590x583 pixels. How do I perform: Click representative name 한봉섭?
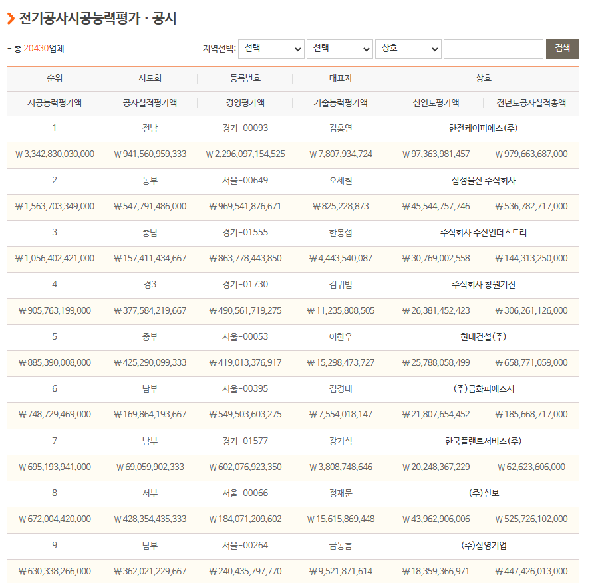341,233
